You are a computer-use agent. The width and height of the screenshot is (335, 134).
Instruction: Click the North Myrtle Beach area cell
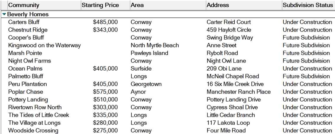155,45
